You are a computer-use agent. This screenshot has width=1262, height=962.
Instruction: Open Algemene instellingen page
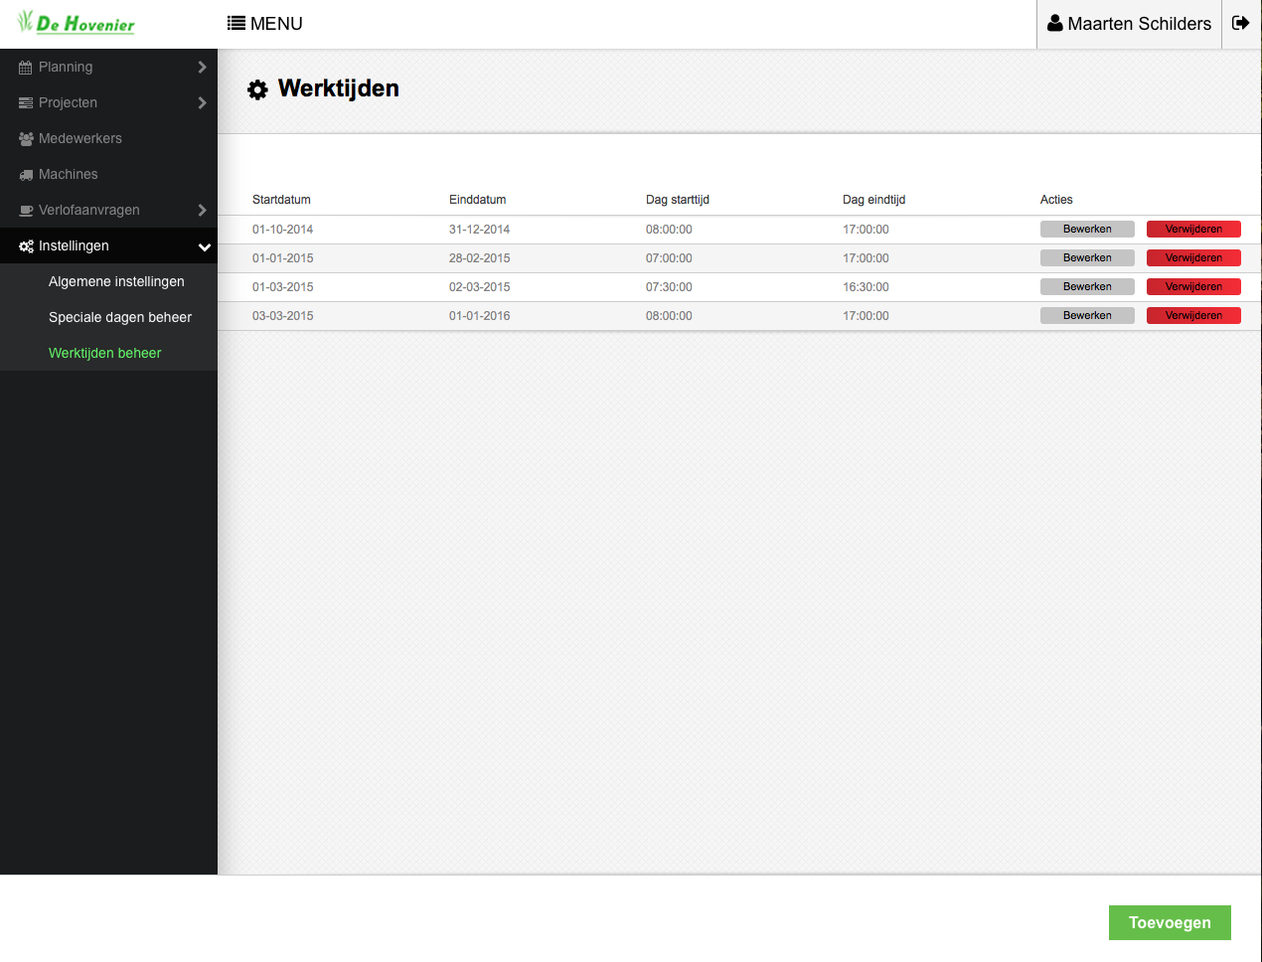coord(116,281)
